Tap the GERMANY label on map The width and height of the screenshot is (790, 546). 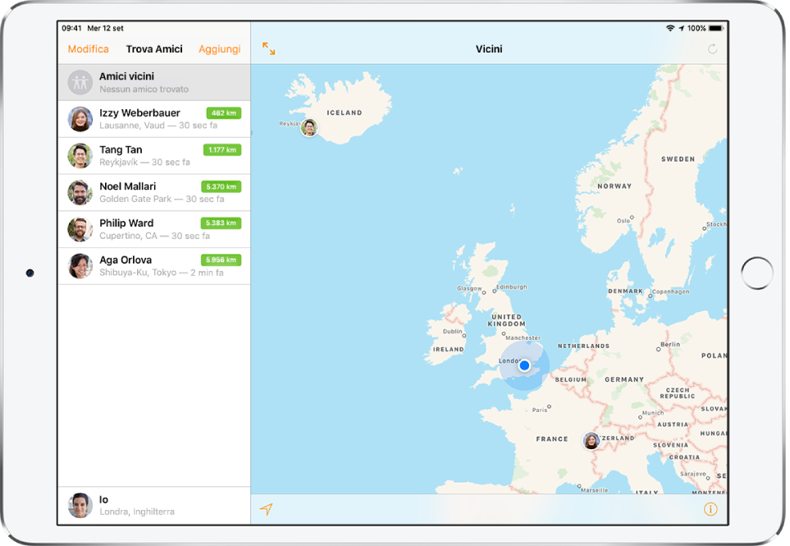pyautogui.click(x=624, y=379)
